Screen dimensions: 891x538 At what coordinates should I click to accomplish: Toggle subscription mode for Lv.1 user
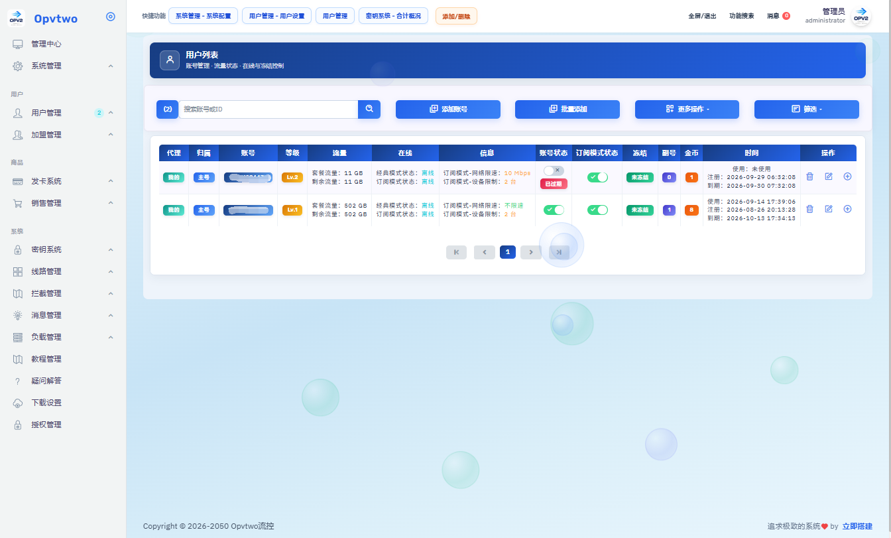pyautogui.click(x=597, y=210)
